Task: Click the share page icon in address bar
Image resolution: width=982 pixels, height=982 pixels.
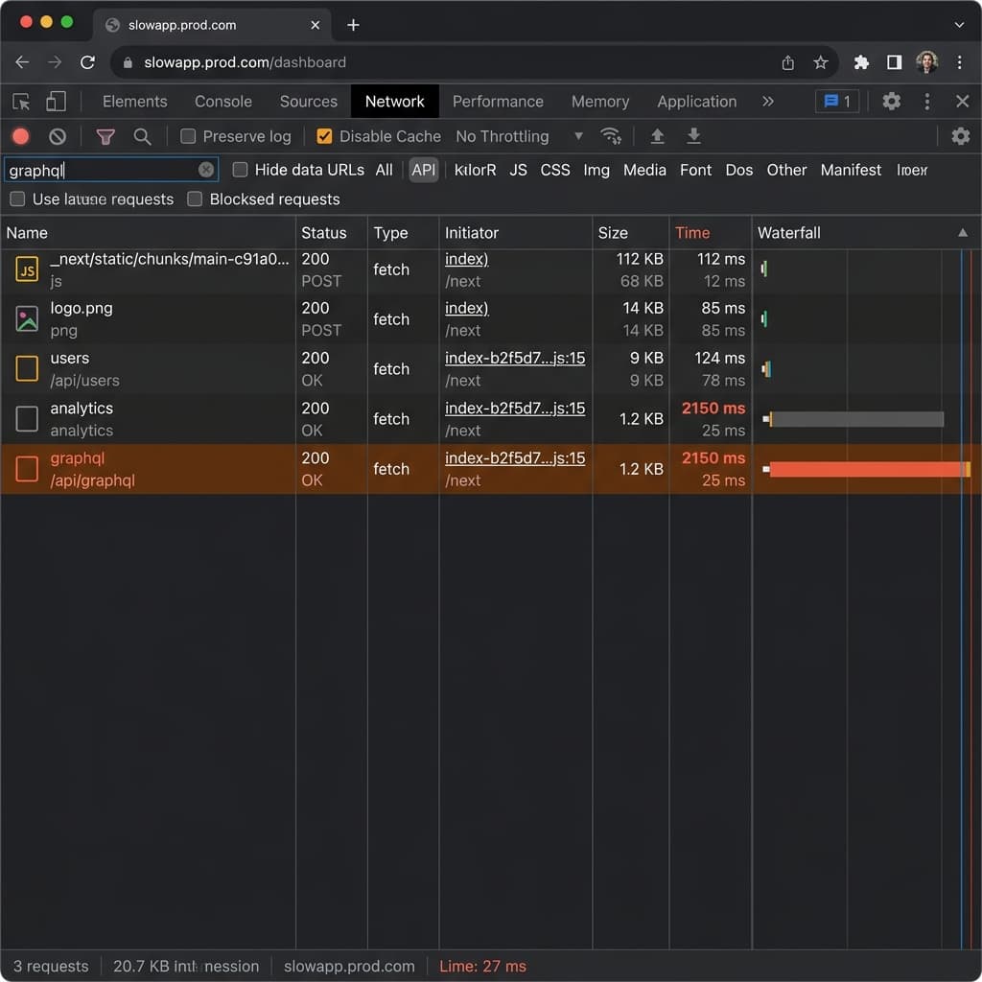Action: pyautogui.click(x=788, y=62)
